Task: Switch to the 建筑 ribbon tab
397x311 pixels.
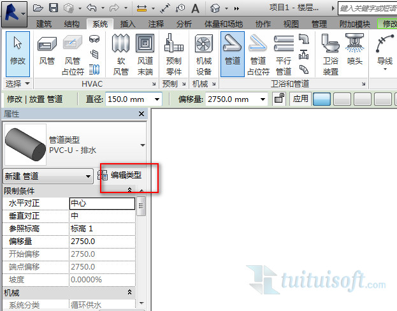Action: coord(44,24)
